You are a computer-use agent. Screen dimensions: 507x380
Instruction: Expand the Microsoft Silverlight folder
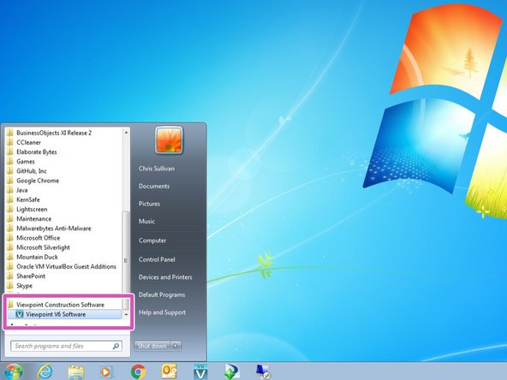(43, 247)
